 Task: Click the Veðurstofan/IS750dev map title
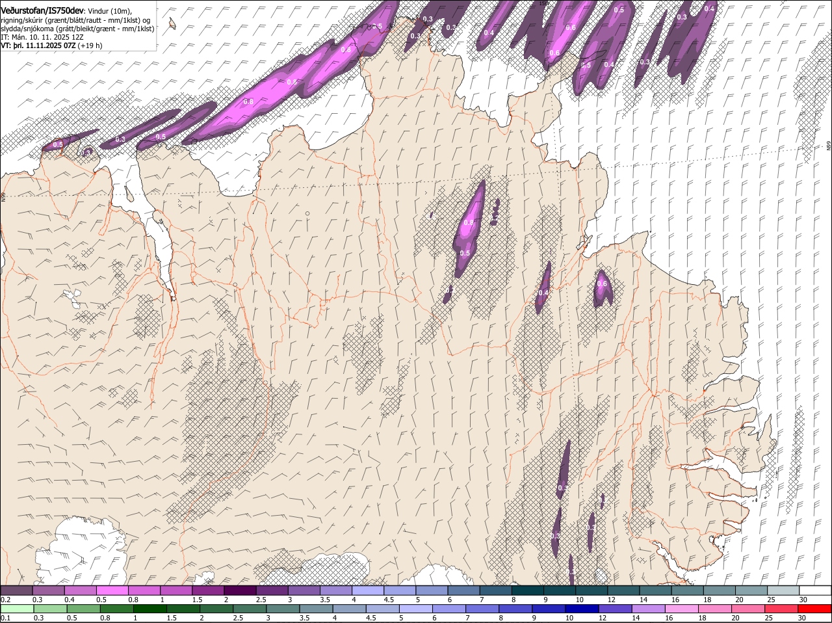42,10
